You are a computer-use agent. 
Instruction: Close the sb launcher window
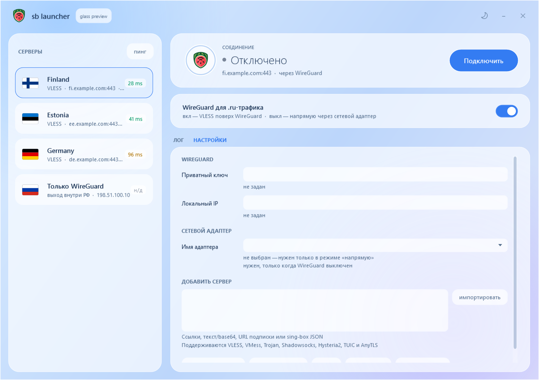coord(523,16)
